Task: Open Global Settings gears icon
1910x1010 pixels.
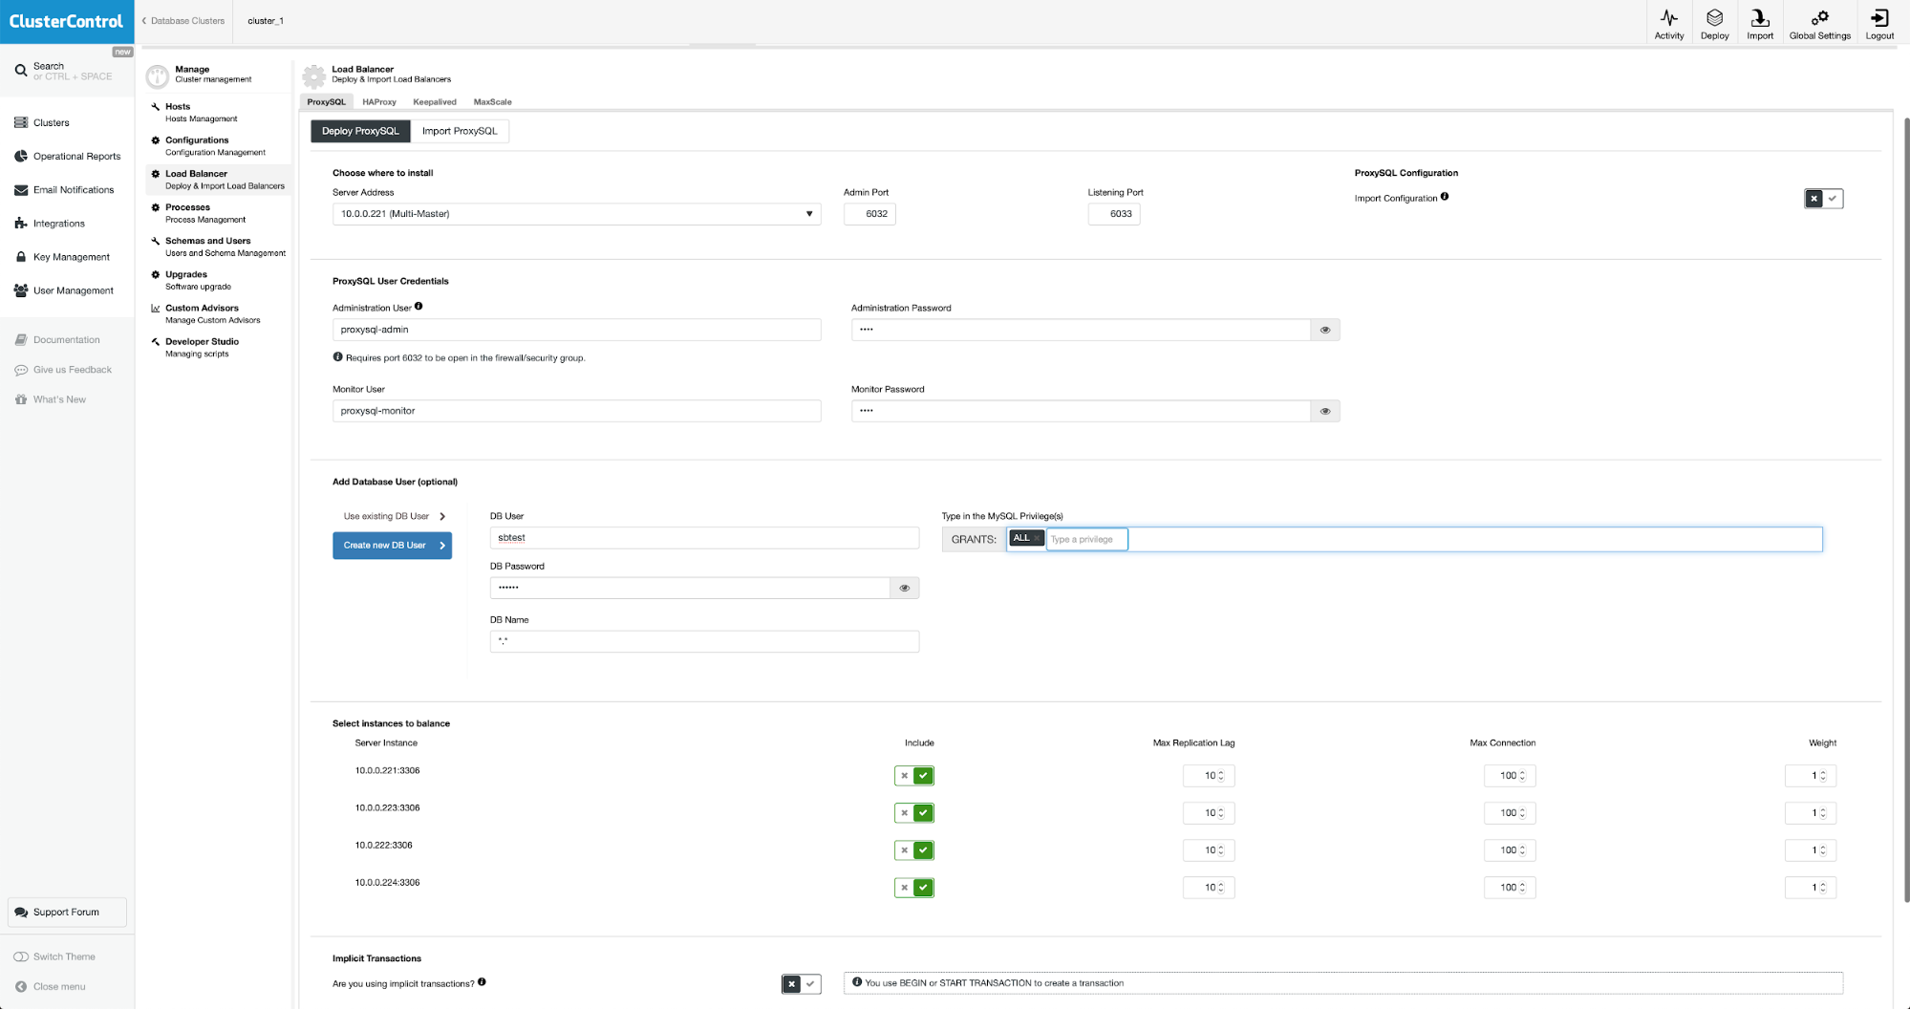Action: pyautogui.click(x=1820, y=18)
